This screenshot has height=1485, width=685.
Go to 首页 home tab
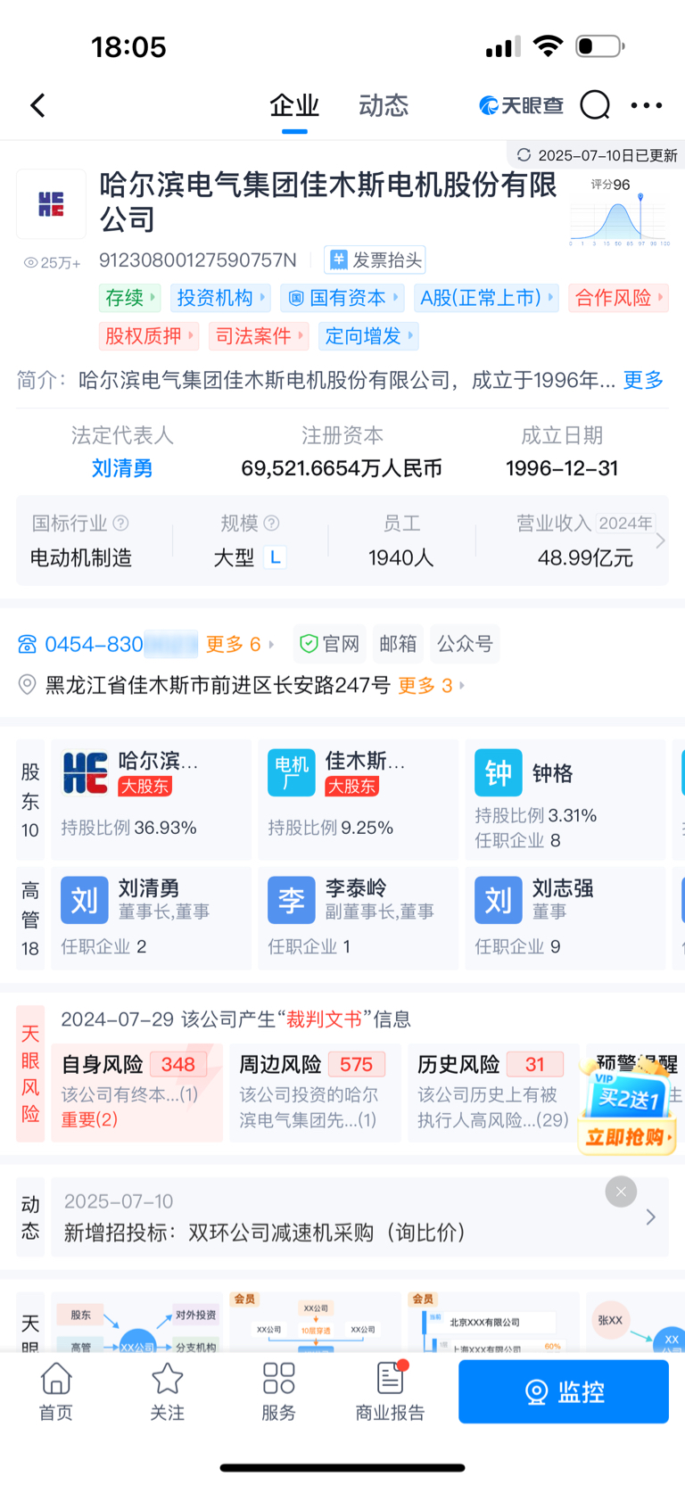tap(56, 1391)
